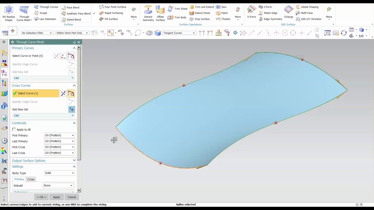Switch to the Cross settings tab
The height and width of the screenshot is (210, 374).
click(x=31, y=179)
